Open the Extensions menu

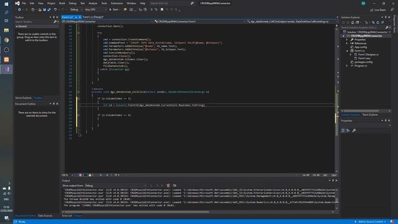click(x=117, y=3)
